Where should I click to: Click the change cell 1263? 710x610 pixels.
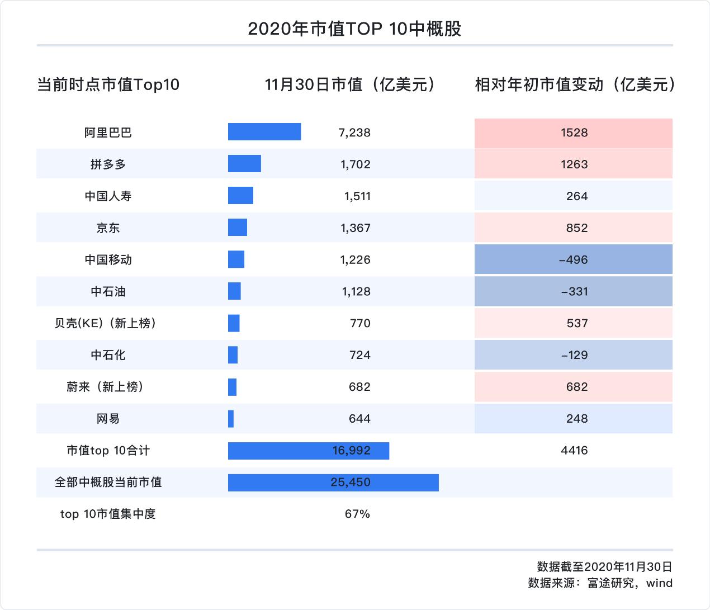pos(574,164)
